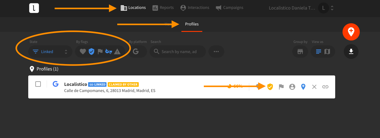Screen dimensions: 380x138
Task: Open the Reports menu
Action: 163,8
